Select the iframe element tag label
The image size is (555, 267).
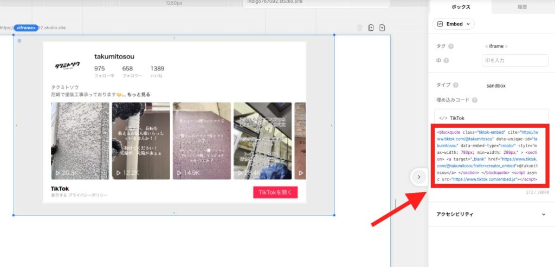coord(26,28)
